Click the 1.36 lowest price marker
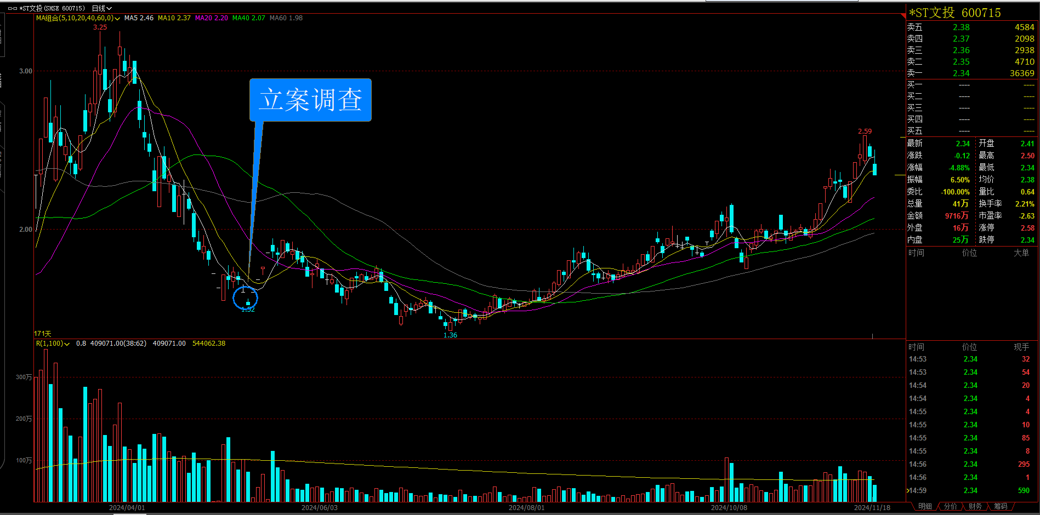The image size is (1040, 515). (450, 335)
